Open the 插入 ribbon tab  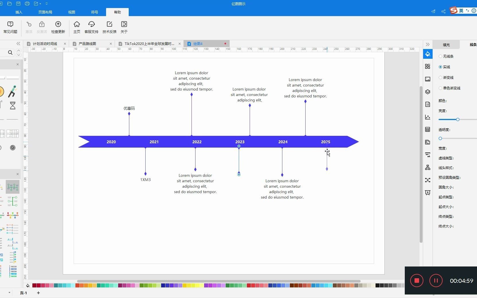(19, 12)
